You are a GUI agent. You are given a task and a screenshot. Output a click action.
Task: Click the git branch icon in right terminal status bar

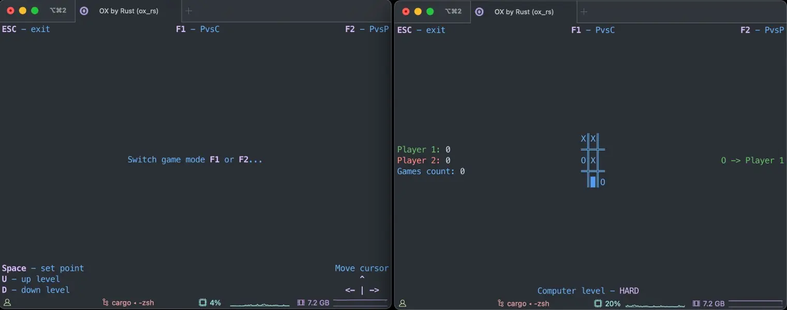coord(501,304)
